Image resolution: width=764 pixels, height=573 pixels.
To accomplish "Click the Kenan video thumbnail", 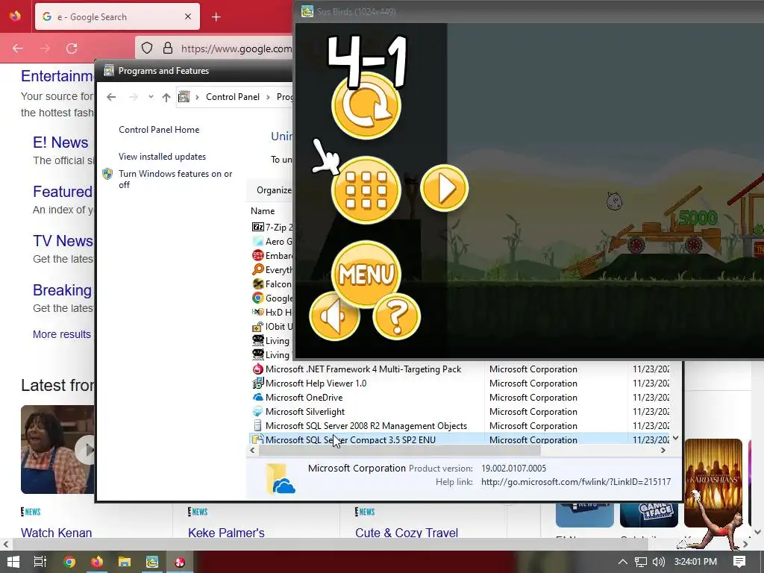I will click(57, 449).
